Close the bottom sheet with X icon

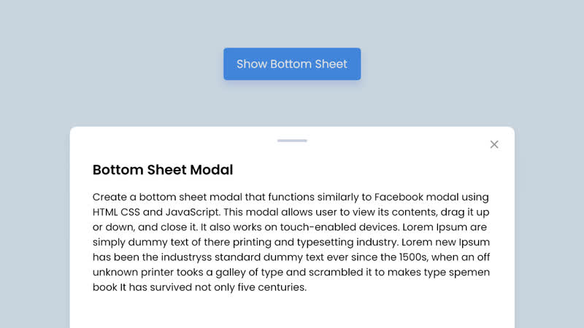click(494, 144)
